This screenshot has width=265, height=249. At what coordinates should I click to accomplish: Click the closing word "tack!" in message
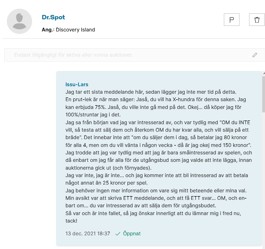point(71,221)
